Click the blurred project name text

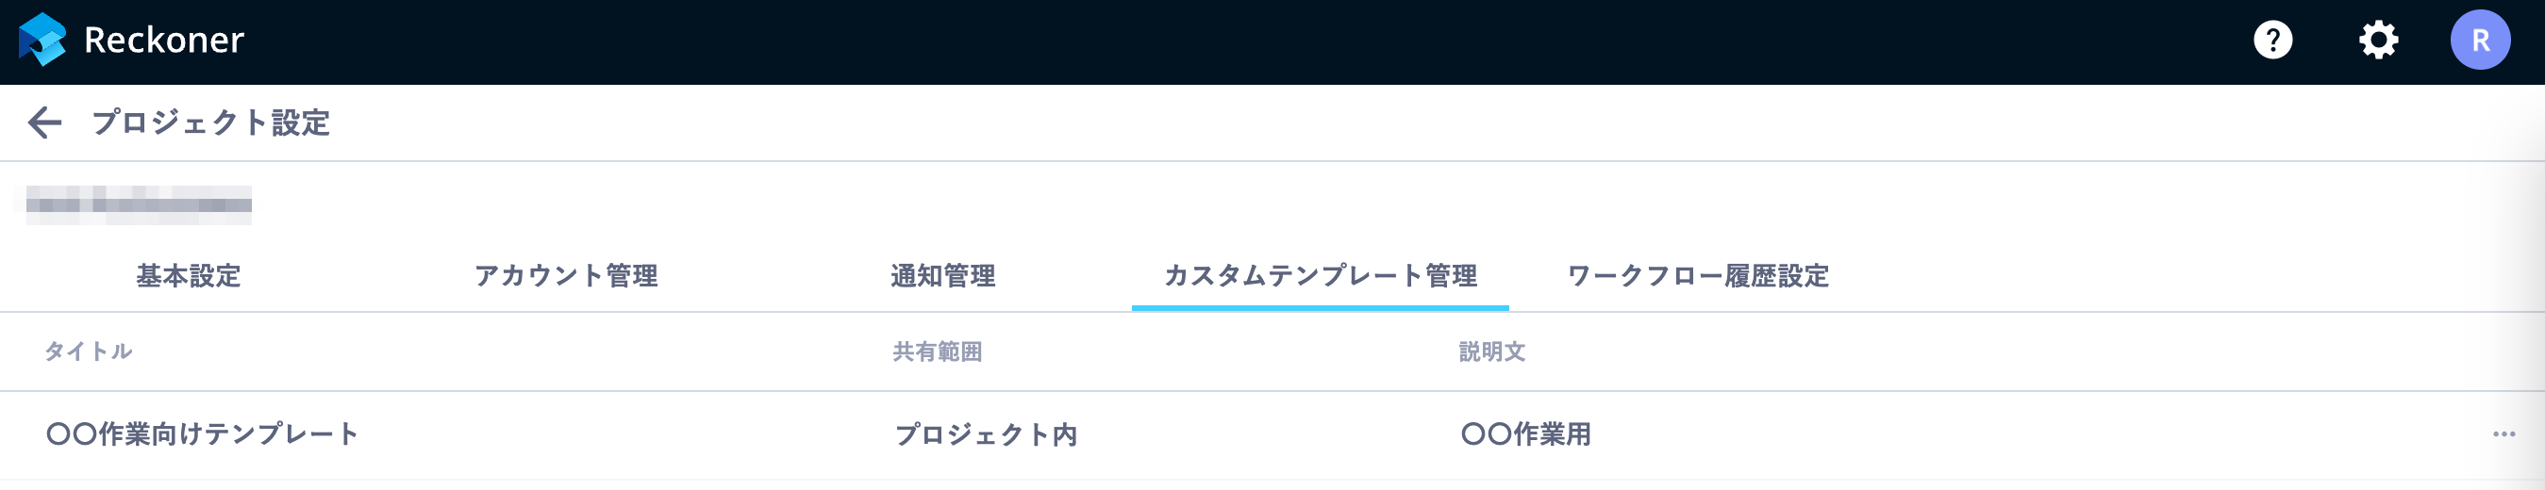tap(139, 204)
